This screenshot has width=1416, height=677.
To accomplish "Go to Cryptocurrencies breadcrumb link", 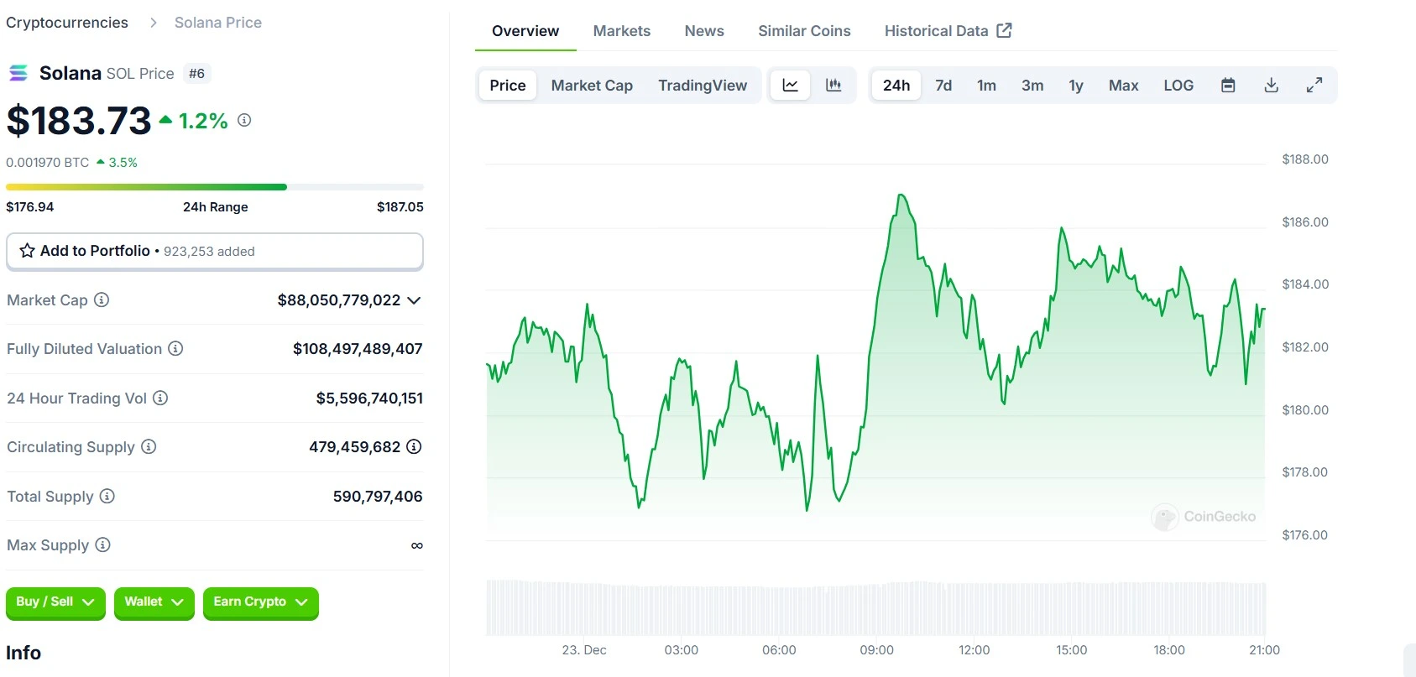I will (67, 23).
